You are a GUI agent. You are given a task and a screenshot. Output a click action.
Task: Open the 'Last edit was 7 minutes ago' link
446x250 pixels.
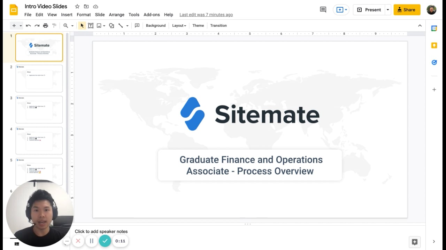click(x=206, y=15)
